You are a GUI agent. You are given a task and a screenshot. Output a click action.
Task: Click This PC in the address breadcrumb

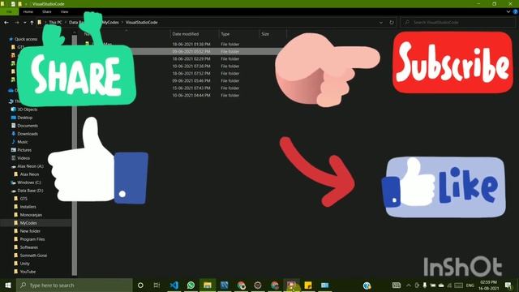55,23
